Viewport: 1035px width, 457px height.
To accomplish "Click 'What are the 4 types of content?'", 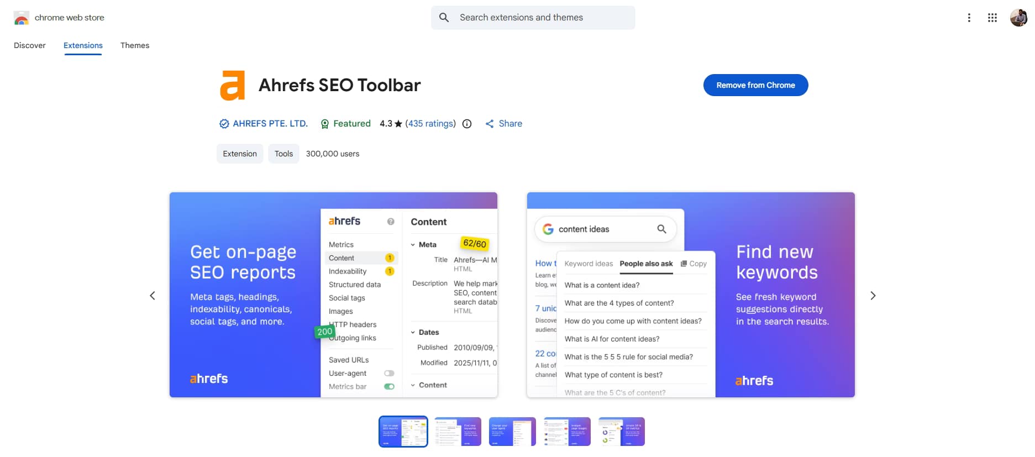I will [619, 303].
